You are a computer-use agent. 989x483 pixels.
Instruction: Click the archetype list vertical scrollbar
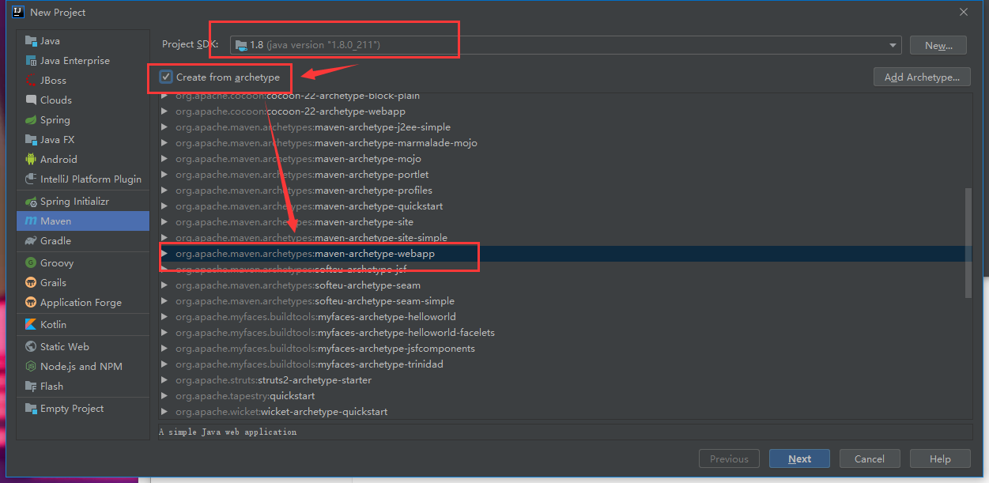(968, 243)
